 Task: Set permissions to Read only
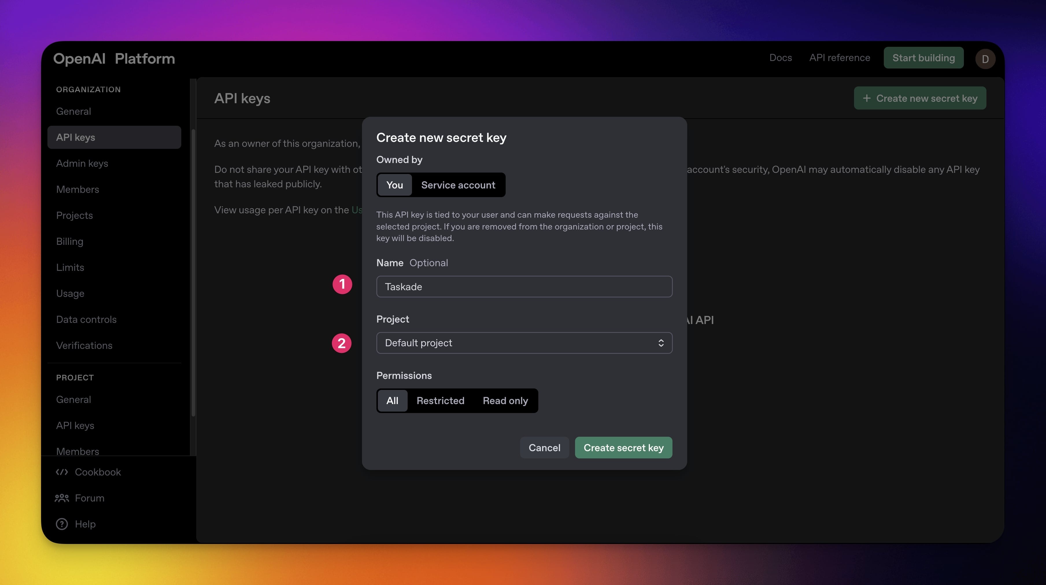(505, 400)
